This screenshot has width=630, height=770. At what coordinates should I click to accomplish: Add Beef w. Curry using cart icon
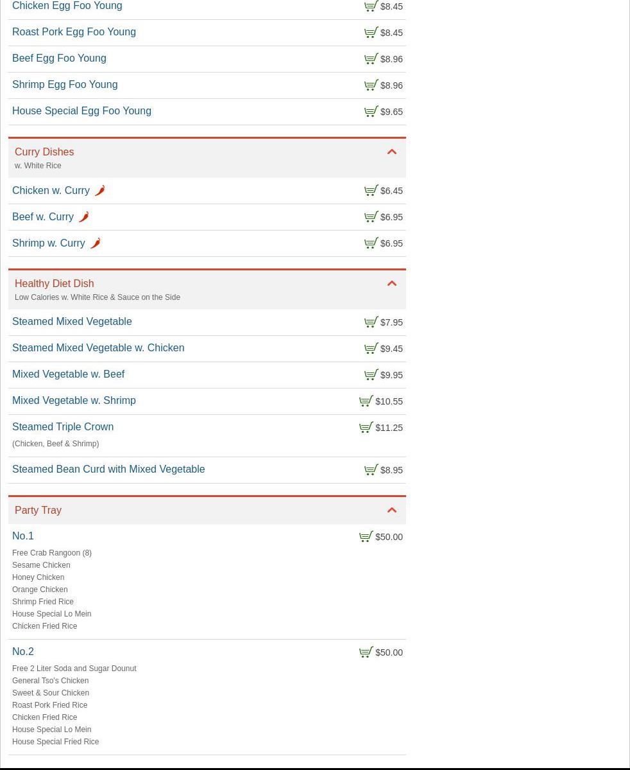[371, 217]
